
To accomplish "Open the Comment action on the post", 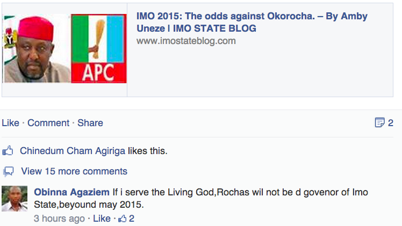I will [x=48, y=123].
